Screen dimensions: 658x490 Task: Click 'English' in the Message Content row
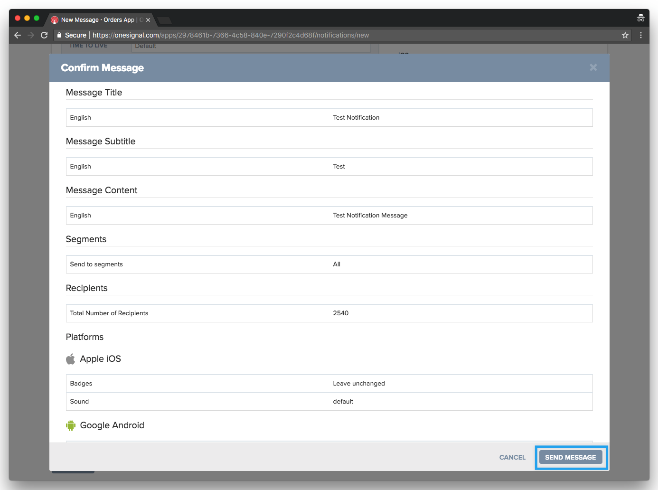click(x=81, y=216)
